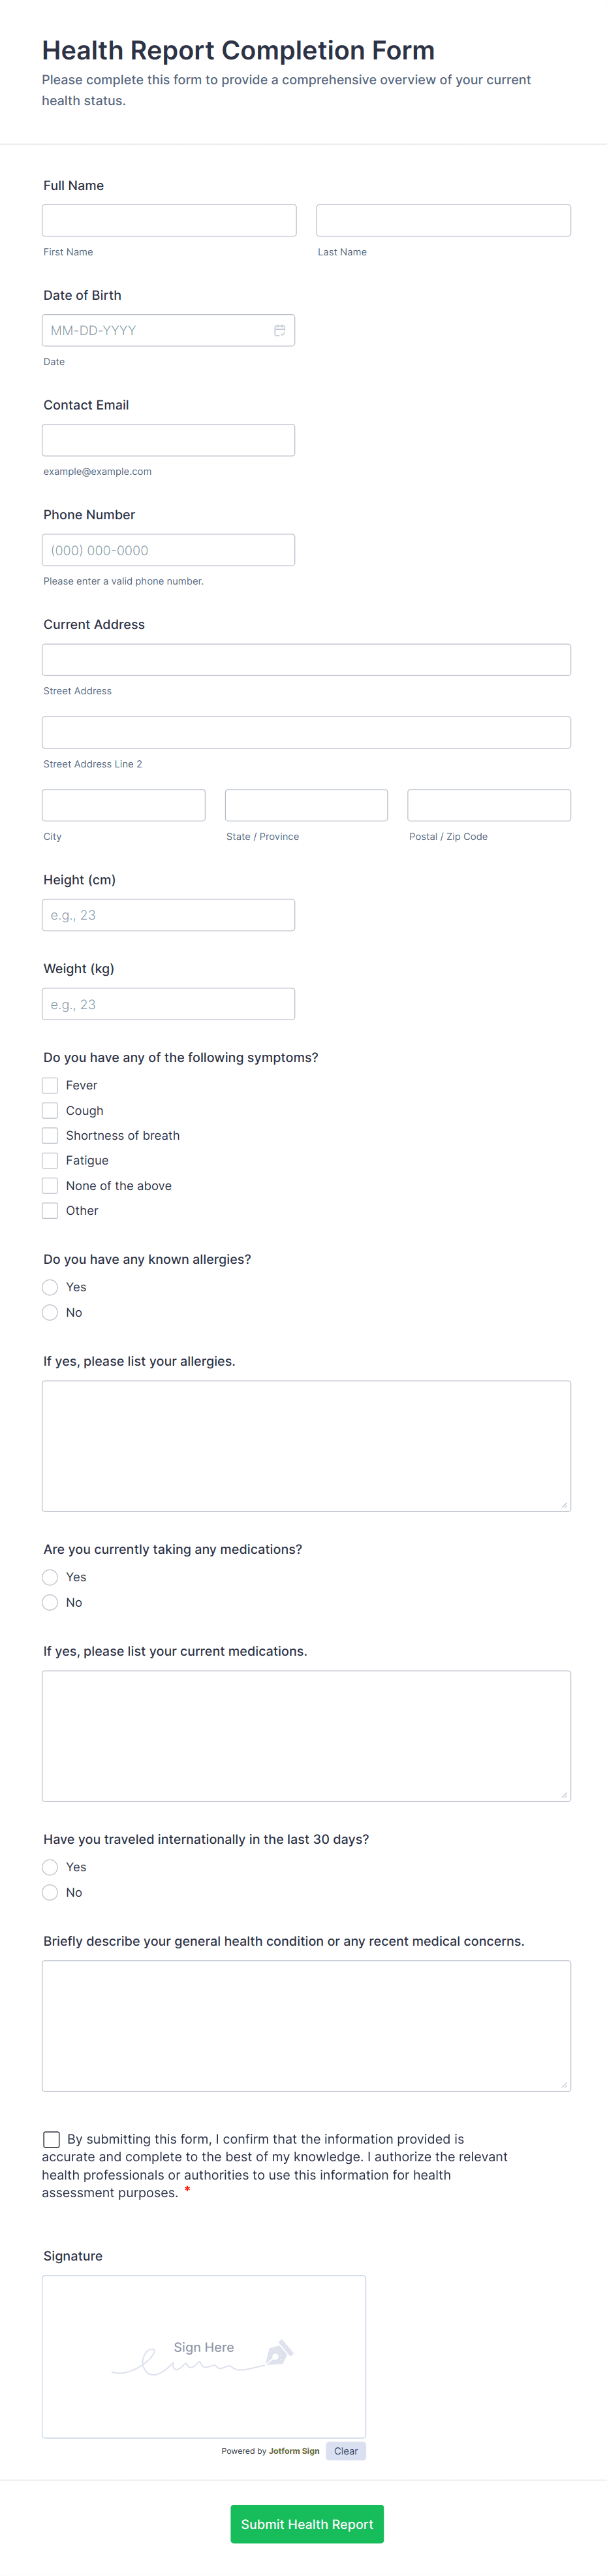607x2576 pixels.
Task: Click the Contact Email input field
Action: coord(168,439)
